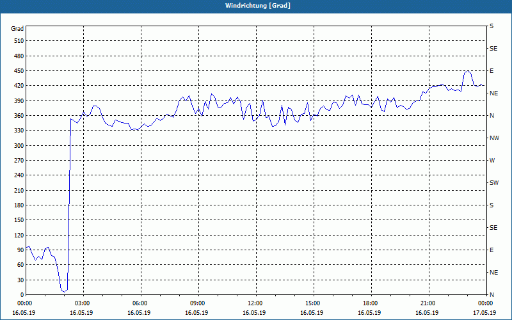Click the 300 y-axis value
The width and height of the screenshot is (512, 320).
pos(19,146)
